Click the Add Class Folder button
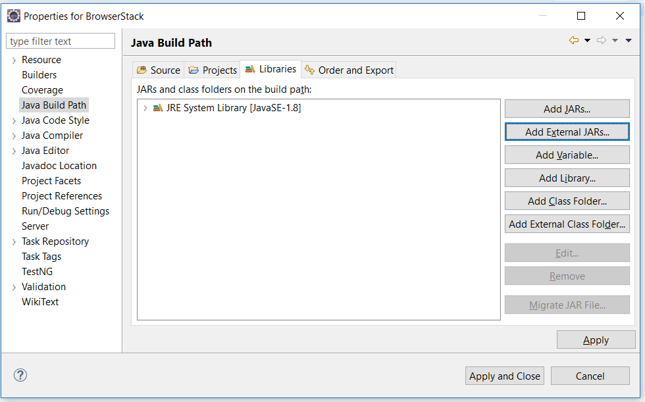The width and height of the screenshot is (645, 402). pos(567,201)
